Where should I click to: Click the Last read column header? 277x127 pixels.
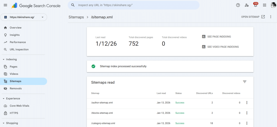(x=161, y=93)
